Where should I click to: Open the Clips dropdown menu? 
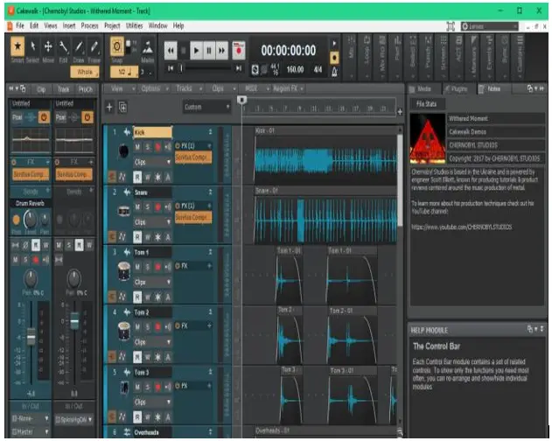coord(222,88)
